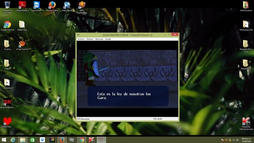Viewport: 254px width, 143px height.
Task: Select the Kaspersky Internet Security desktop icon
Action: click(x=246, y=124)
